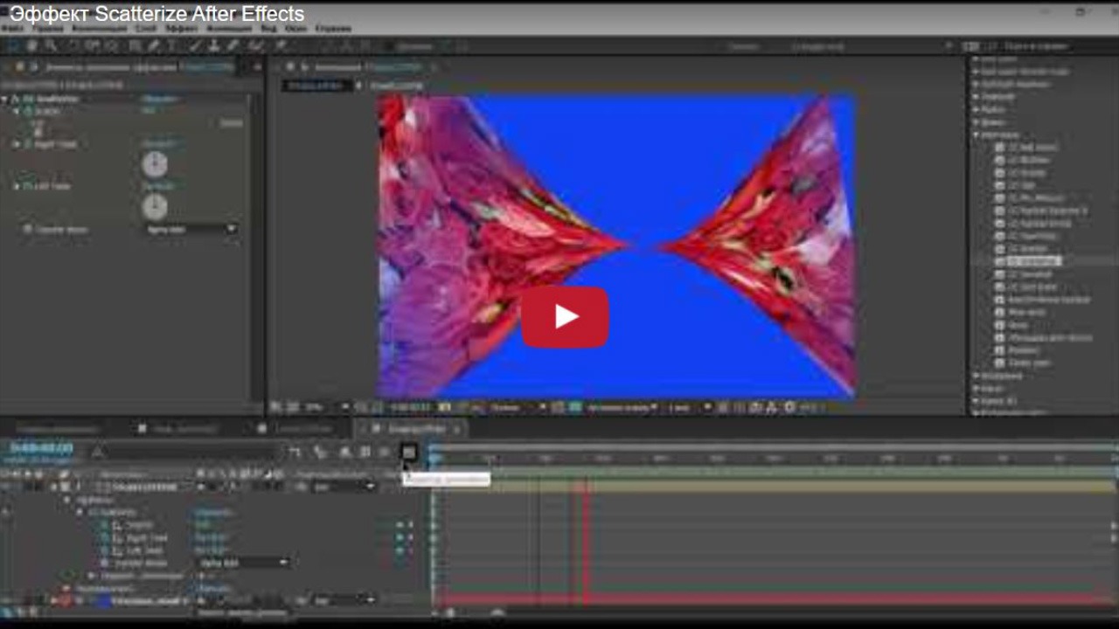Rotate the Left Twist dial control
The width and height of the screenshot is (1119, 629).
[x=155, y=207]
